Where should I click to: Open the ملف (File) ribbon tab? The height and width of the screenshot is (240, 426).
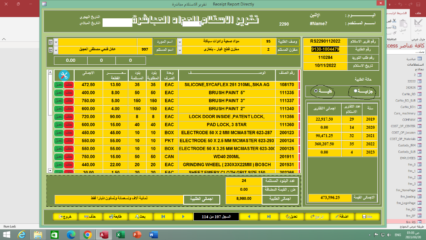(x=418, y=13)
